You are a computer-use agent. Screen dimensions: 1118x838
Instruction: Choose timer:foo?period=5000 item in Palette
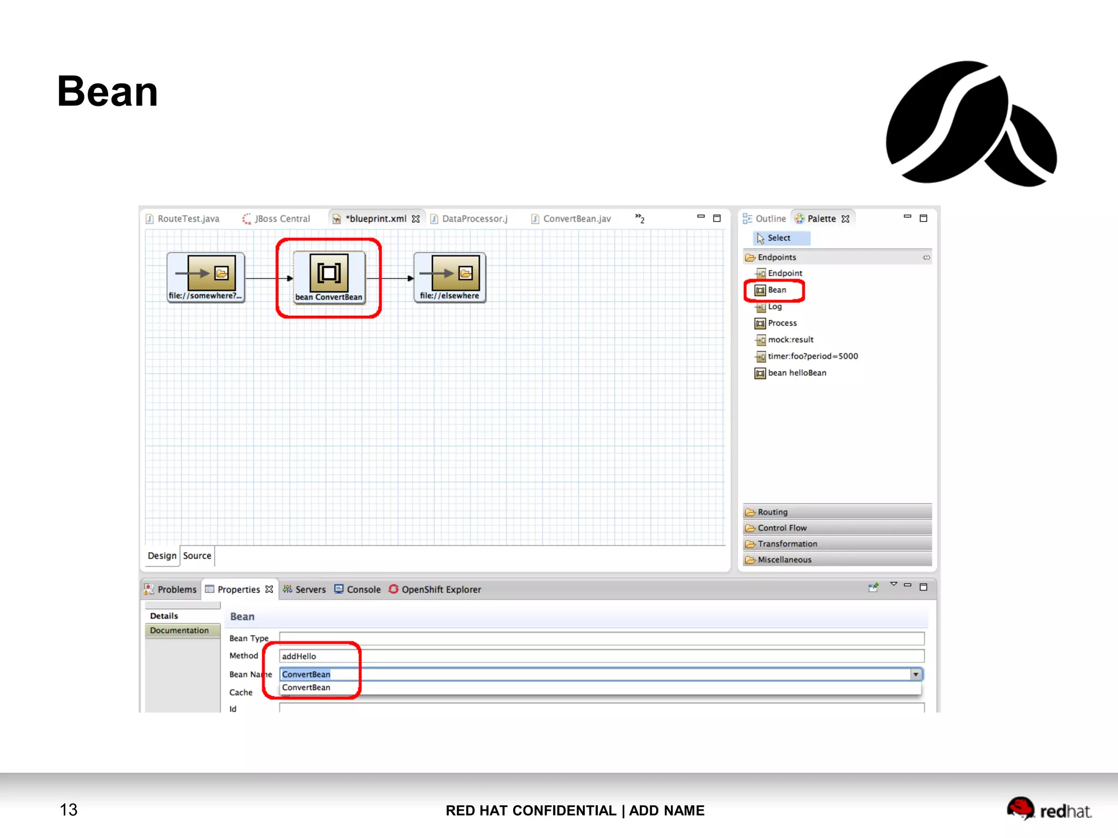(x=806, y=356)
